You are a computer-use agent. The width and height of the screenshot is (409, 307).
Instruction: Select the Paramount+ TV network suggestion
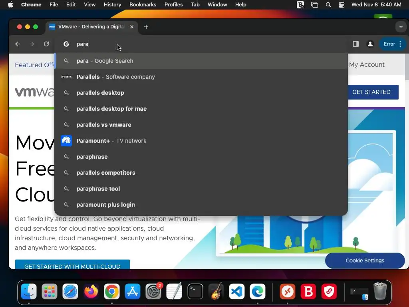[201, 141]
